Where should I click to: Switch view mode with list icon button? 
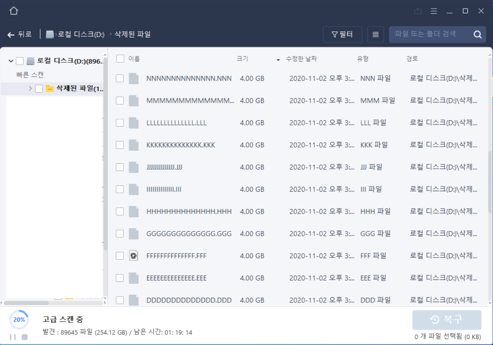point(375,34)
